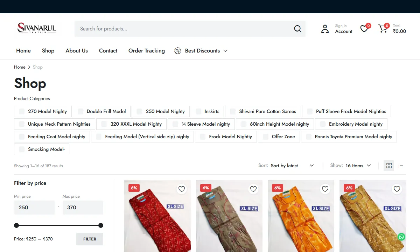The height and width of the screenshot is (252, 420).
Task: Switch to list view layout
Action: [x=401, y=166]
